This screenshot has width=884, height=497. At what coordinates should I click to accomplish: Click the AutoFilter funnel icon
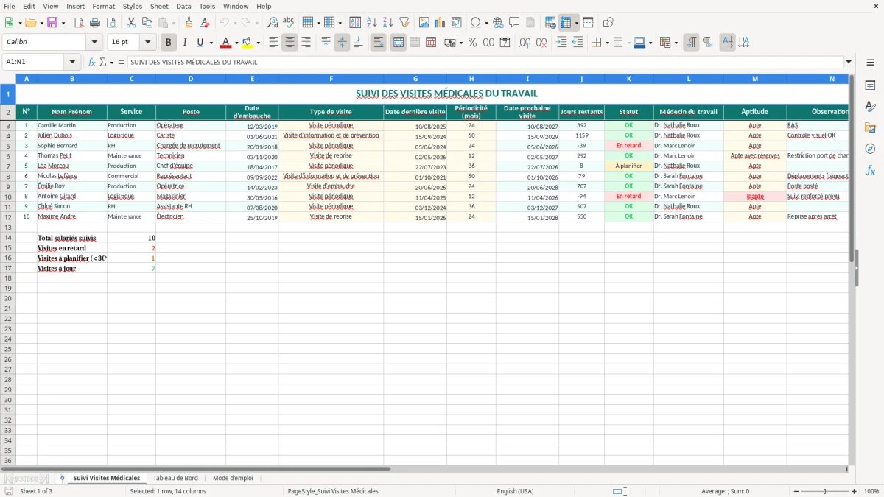coord(404,23)
